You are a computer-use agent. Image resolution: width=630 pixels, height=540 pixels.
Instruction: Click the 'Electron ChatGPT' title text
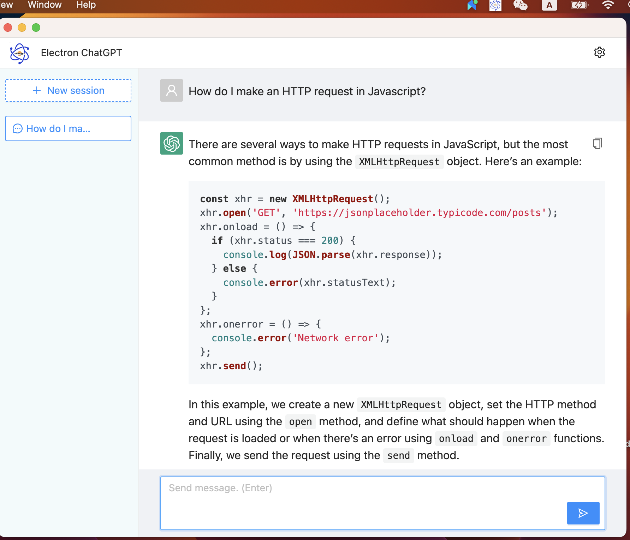[81, 53]
